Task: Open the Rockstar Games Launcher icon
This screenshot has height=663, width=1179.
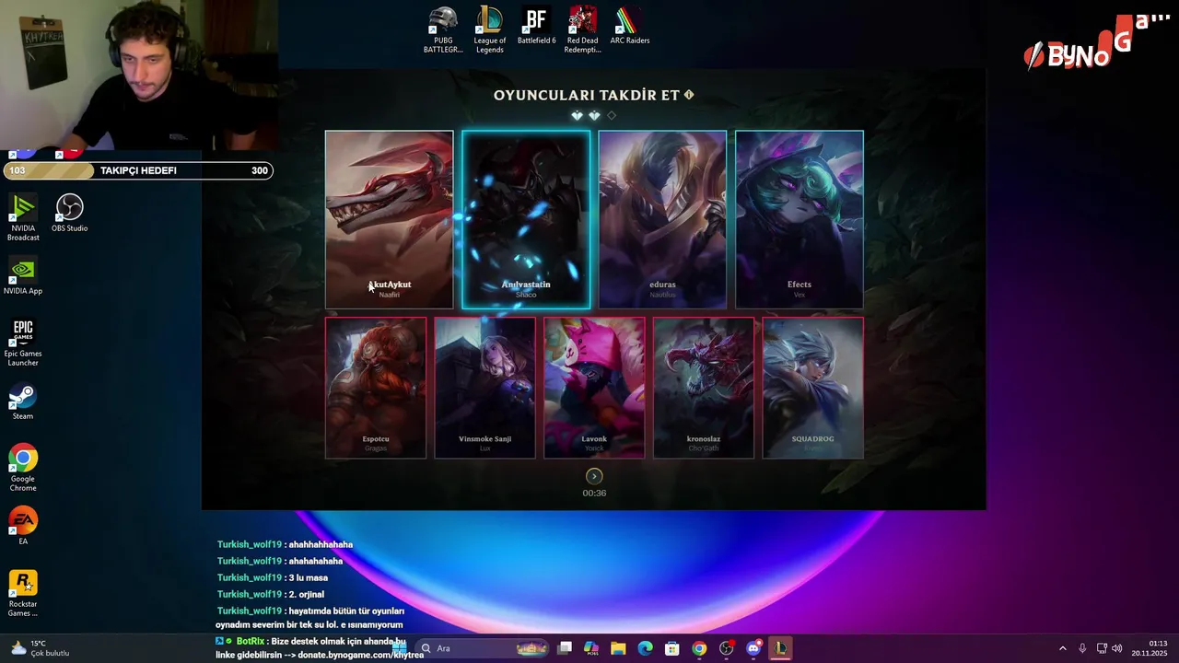Action: pyautogui.click(x=23, y=594)
